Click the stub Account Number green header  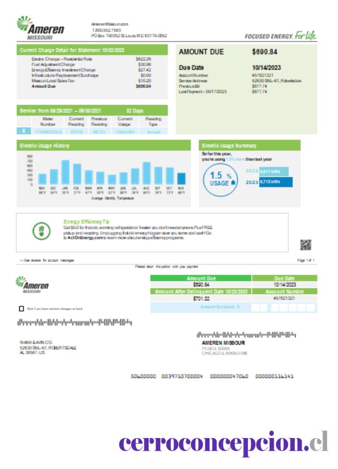click(x=284, y=291)
